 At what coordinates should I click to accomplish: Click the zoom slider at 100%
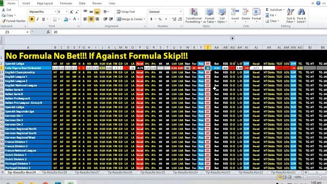(x=320, y=177)
